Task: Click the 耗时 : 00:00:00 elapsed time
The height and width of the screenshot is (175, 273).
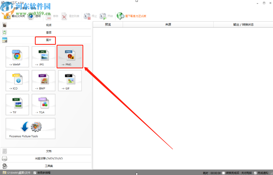Action: (212, 173)
